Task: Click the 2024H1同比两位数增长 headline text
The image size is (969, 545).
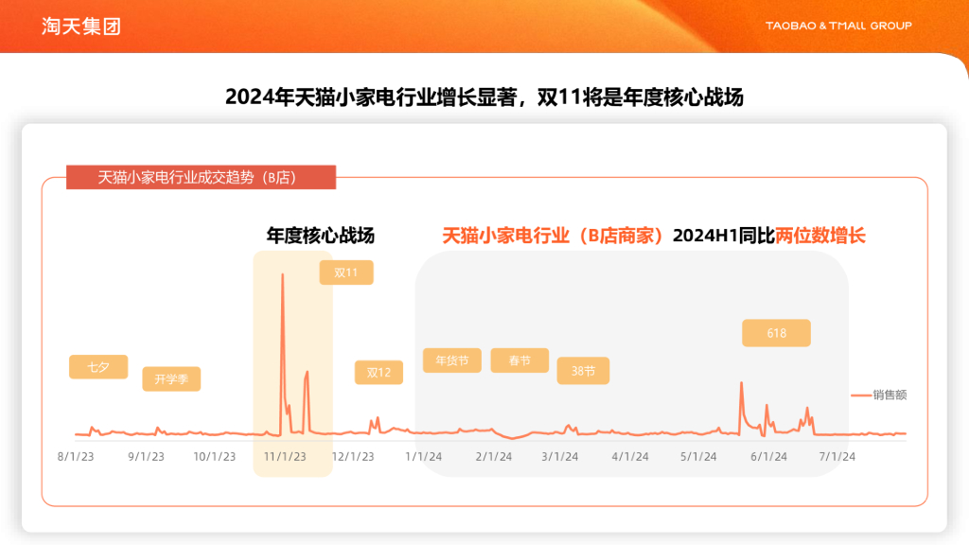Action: point(768,236)
